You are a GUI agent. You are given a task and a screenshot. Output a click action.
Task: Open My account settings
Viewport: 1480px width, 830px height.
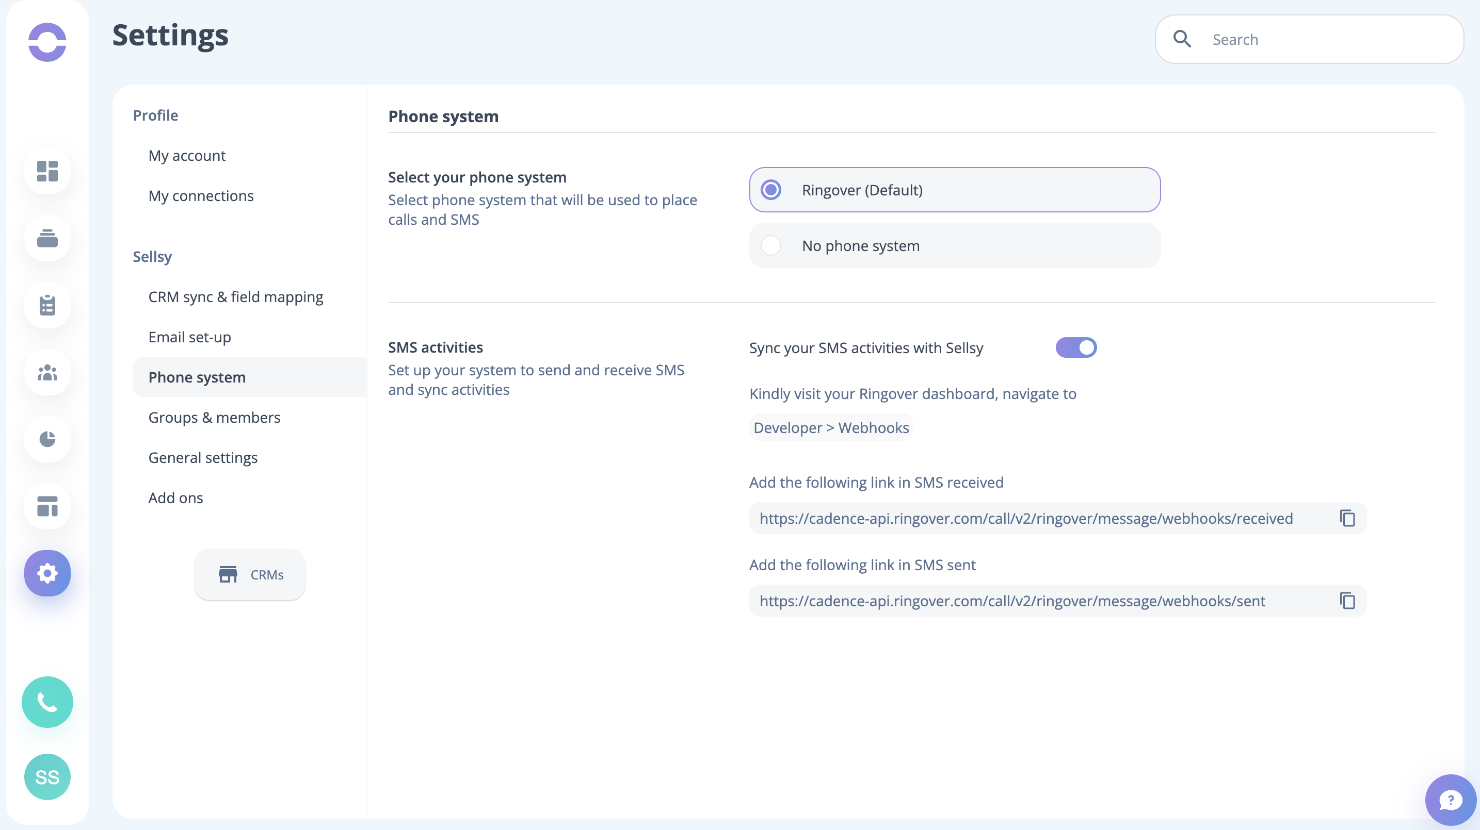point(187,156)
